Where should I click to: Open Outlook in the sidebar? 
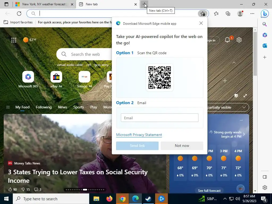coord(265,46)
